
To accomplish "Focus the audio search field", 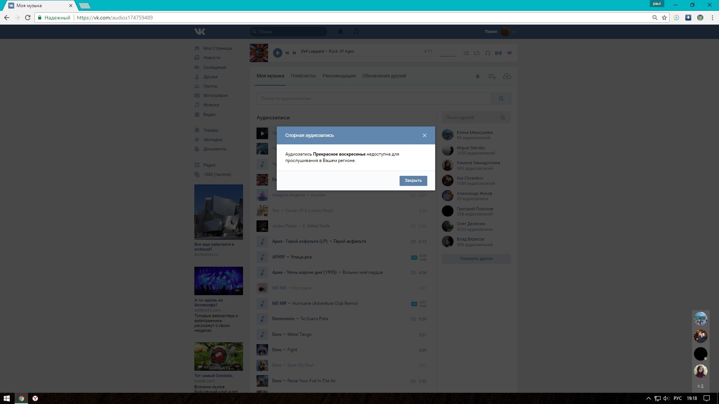I will click(x=374, y=99).
